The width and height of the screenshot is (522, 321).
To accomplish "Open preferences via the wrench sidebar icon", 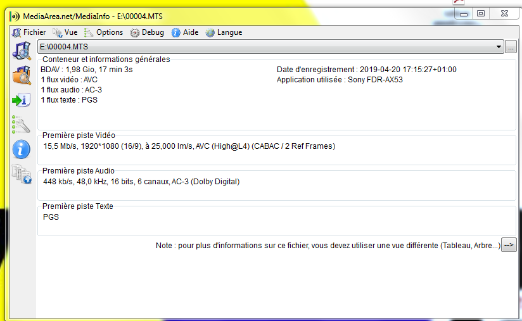I will click(21, 124).
